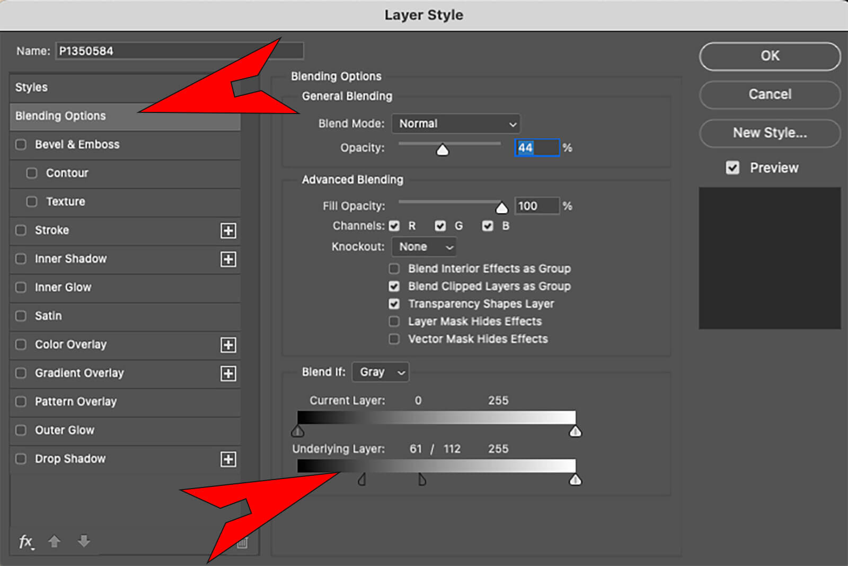Check Layer Mask Hides Effects

click(x=394, y=321)
